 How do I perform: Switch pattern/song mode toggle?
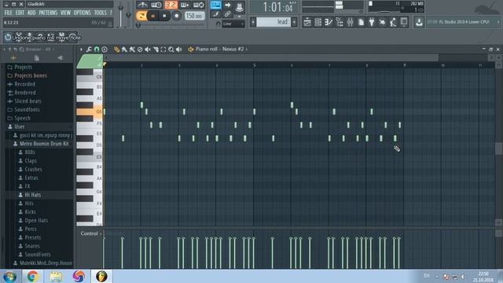[x=141, y=16]
